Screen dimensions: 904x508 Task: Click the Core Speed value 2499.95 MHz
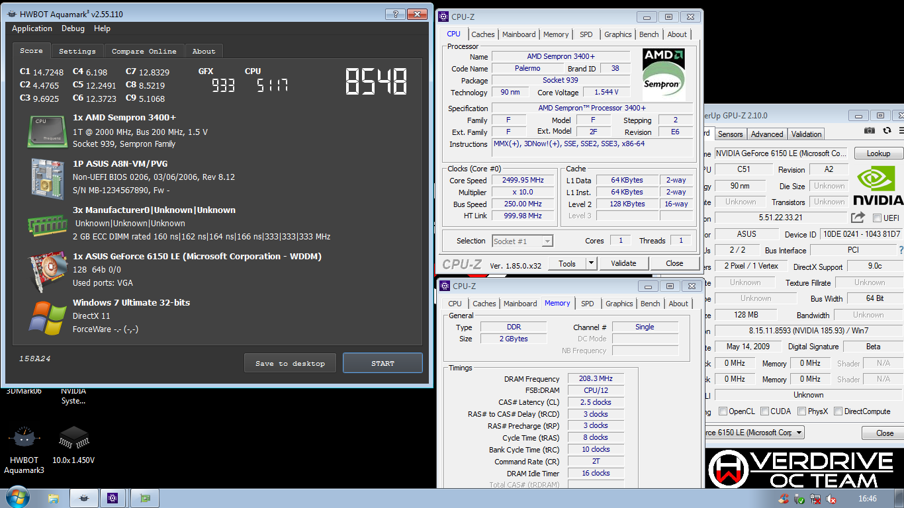pyautogui.click(x=524, y=181)
